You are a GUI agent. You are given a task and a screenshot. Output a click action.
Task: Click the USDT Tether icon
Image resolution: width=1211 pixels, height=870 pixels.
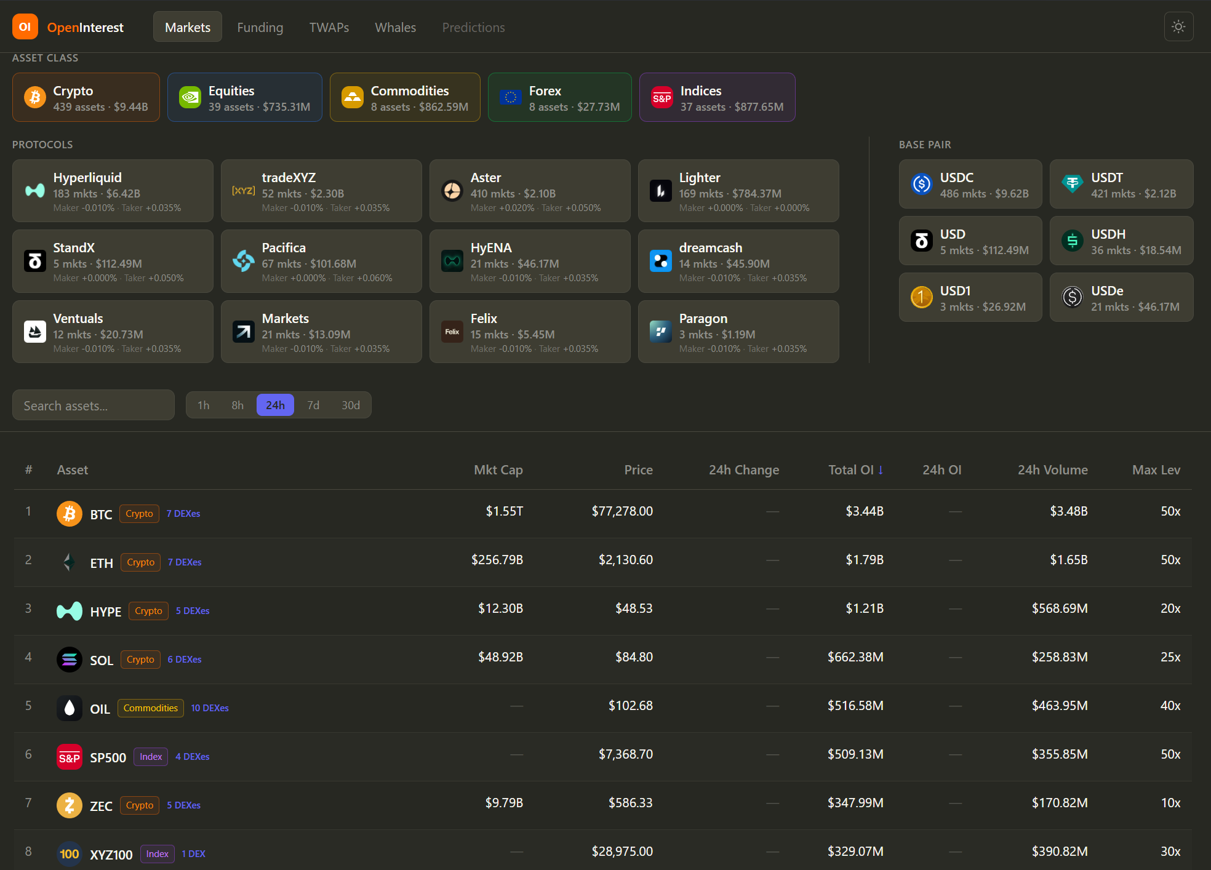1073,184
